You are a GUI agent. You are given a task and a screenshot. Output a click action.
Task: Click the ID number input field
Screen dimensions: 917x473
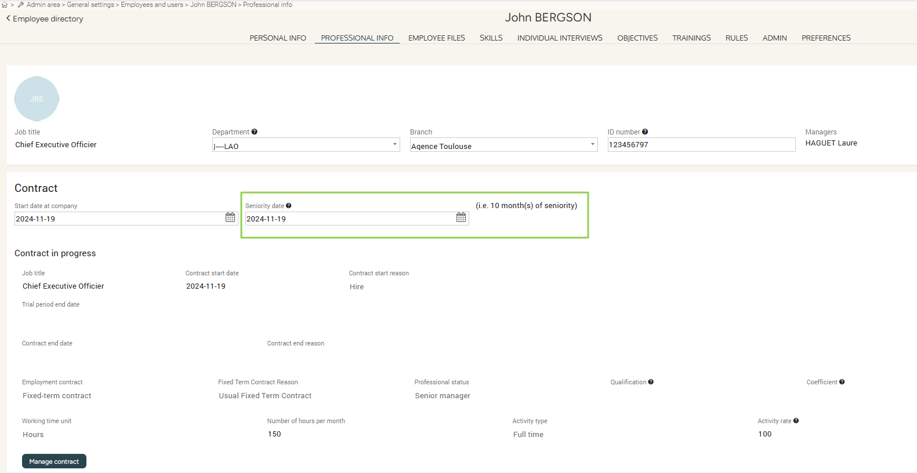pos(701,145)
